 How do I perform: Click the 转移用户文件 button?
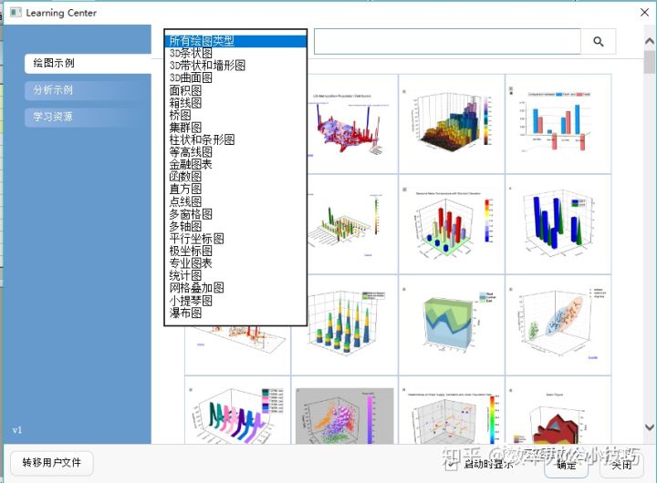tap(52, 463)
